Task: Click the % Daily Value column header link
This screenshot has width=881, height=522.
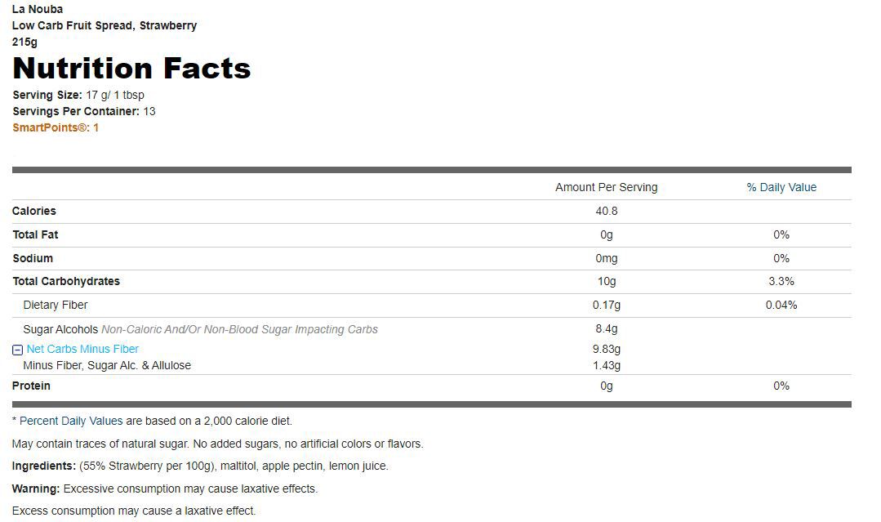Action: 781,187
